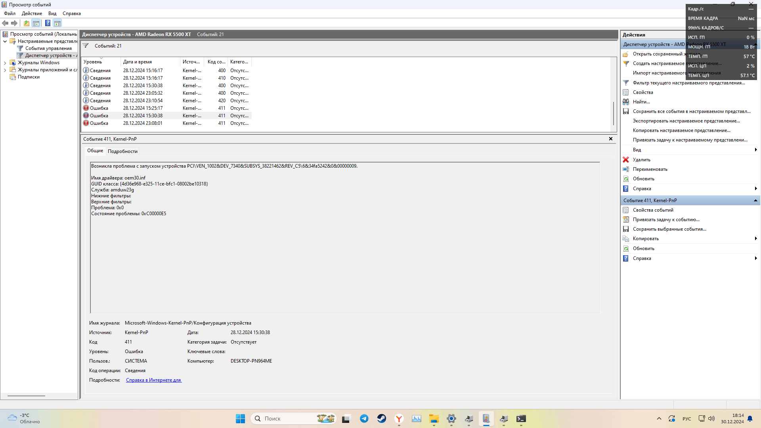Viewport: 761px width, 428px height.
Task: Expand Журналы приложений и служб node
Action: coord(5,70)
